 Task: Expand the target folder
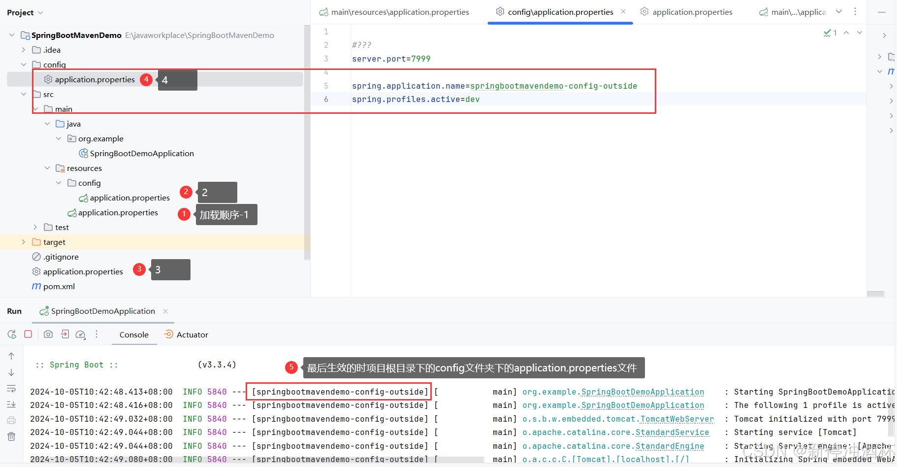pos(23,242)
